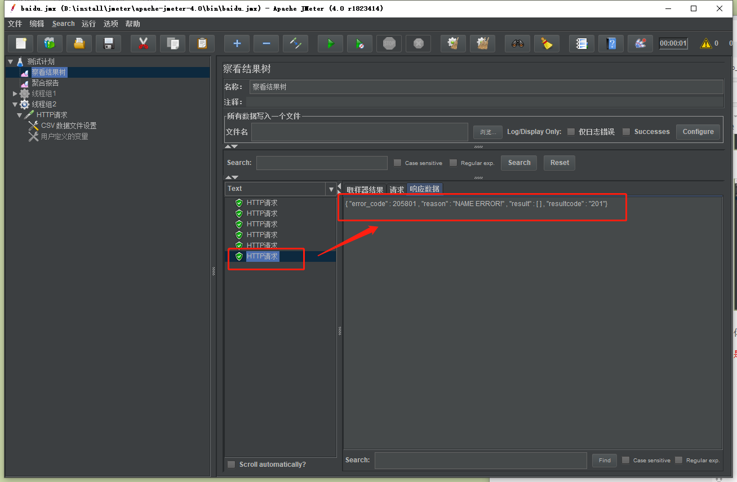Click the warning triangle log icon

pyautogui.click(x=705, y=43)
